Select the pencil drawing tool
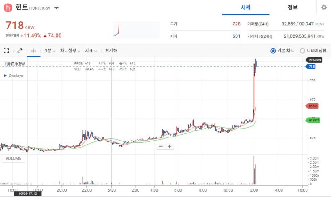Screen dimensions: 331x197 click(x=20, y=51)
